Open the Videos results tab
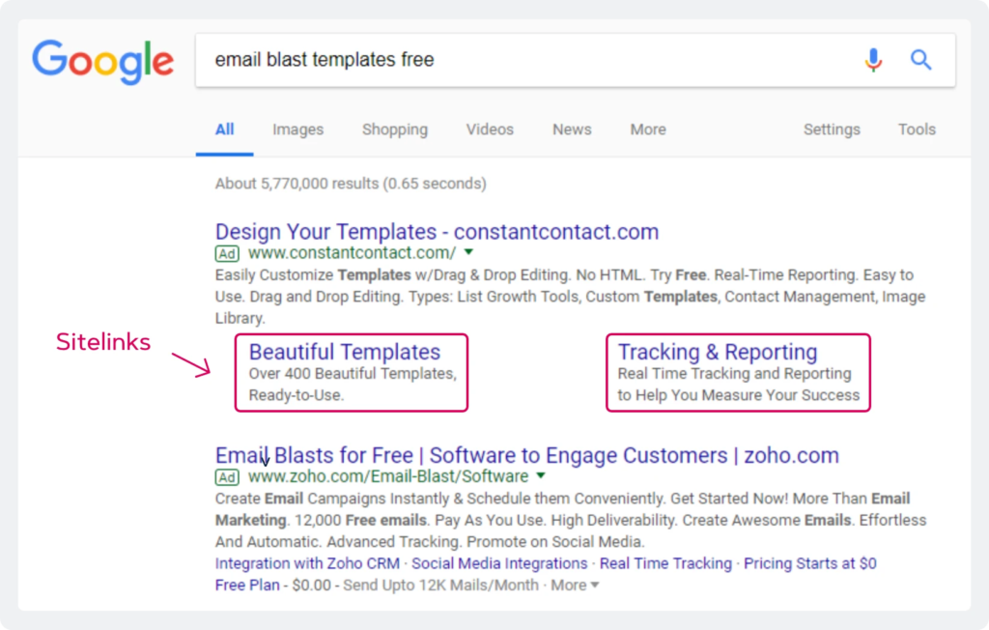This screenshot has width=989, height=630. click(490, 129)
